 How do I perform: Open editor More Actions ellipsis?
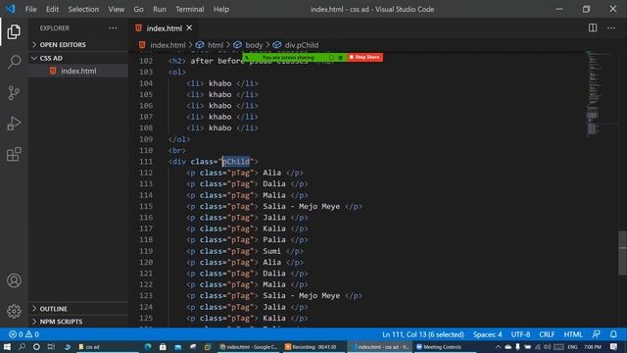[x=611, y=27]
